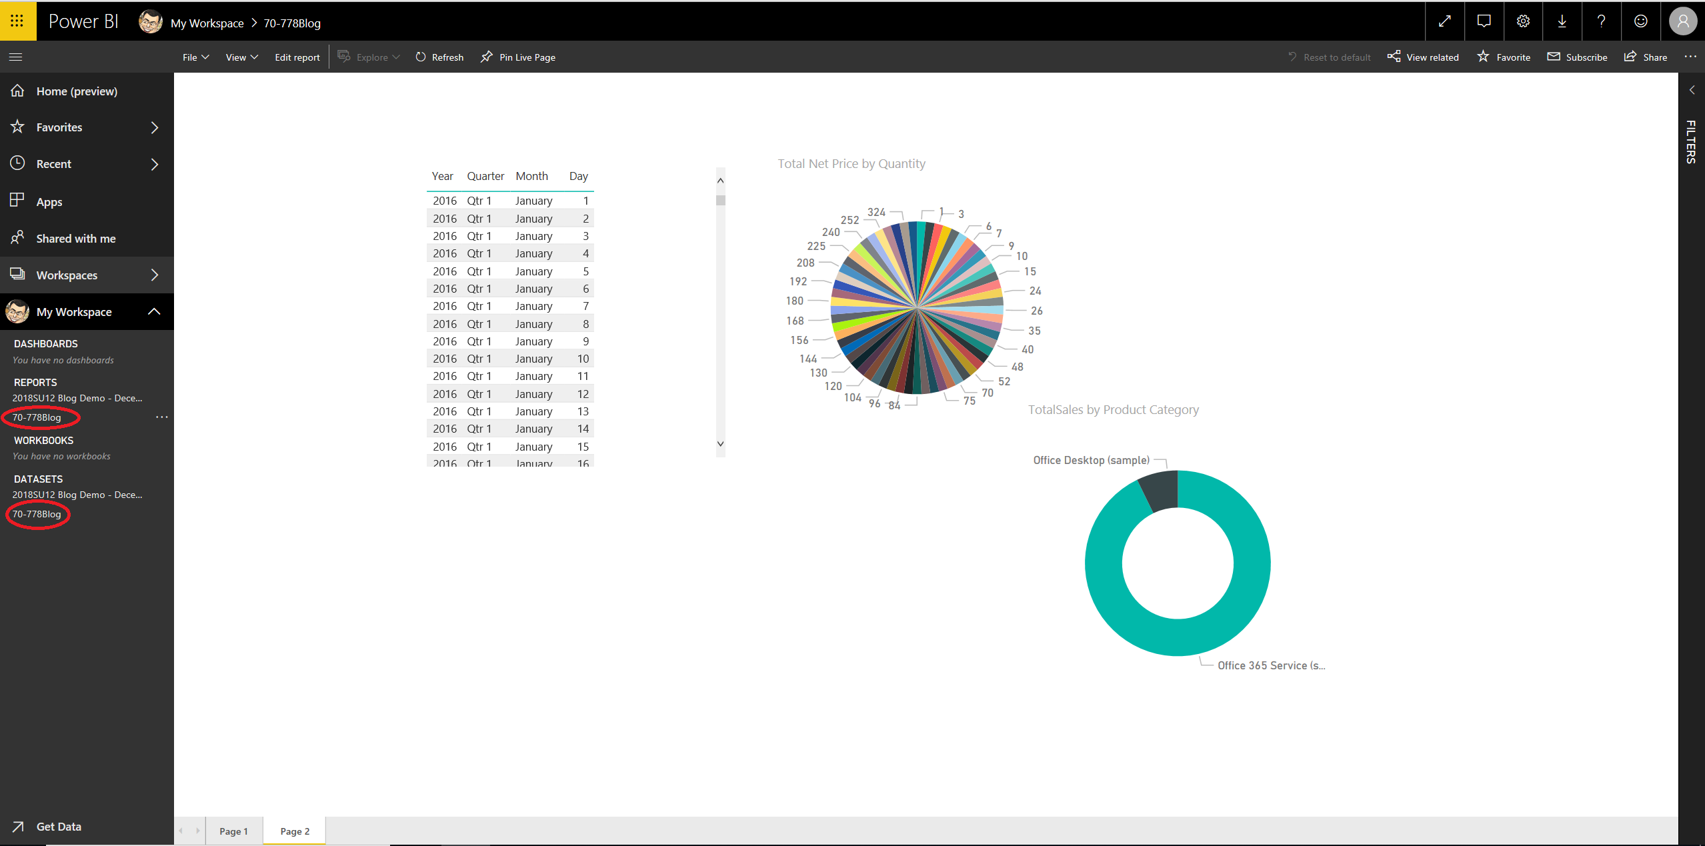
Task: Click previous page tab arrow
Action: tap(181, 831)
